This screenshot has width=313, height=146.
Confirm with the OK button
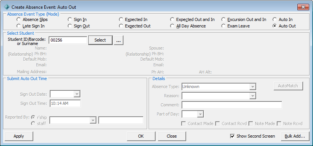pyautogui.click(x=141, y=136)
